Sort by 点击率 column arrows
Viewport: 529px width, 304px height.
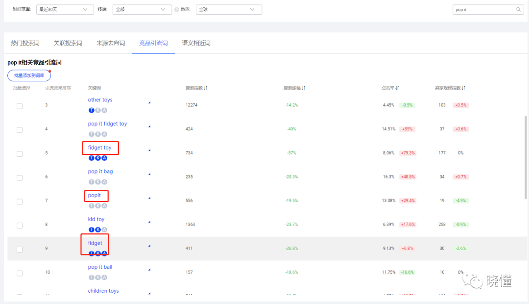pyautogui.click(x=397, y=88)
